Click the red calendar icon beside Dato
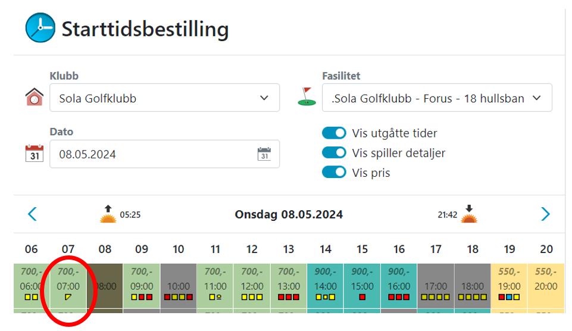This screenshot has height=331, width=572. pyautogui.click(x=35, y=153)
